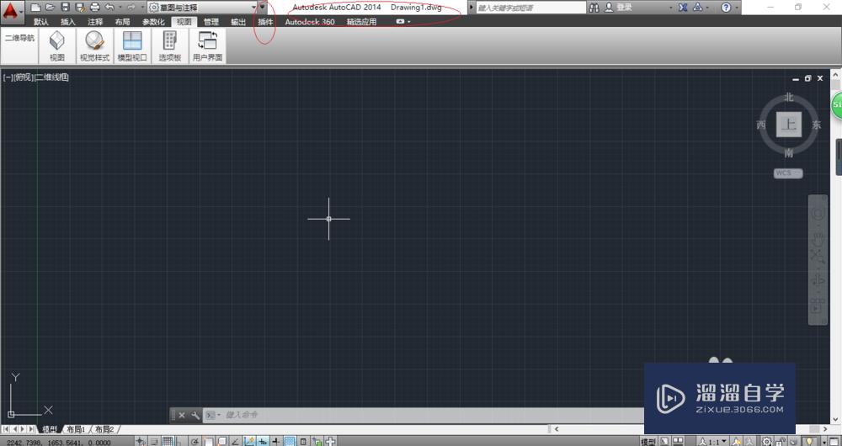Click the 登录 sign-in button
The width and height of the screenshot is (842, 446).
pos(619,8)
